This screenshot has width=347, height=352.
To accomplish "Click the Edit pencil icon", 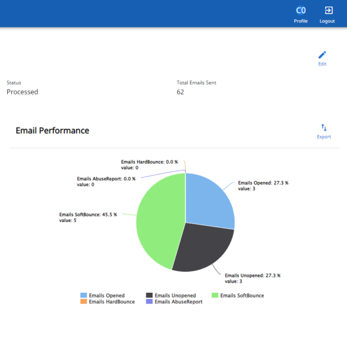I will coord(322,55).
